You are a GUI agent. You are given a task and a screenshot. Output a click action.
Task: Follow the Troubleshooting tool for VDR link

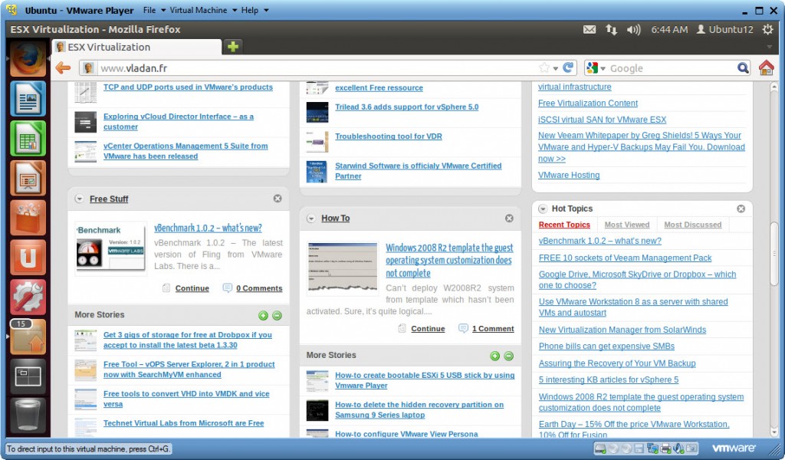tap(389, 138)
